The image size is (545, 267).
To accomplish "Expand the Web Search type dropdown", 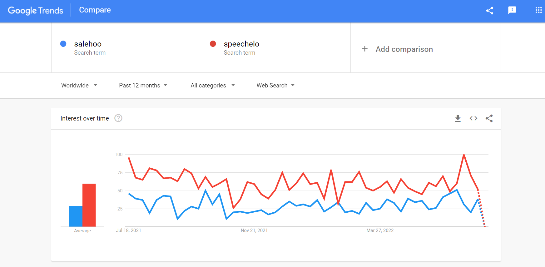I will tap(275, 85).
